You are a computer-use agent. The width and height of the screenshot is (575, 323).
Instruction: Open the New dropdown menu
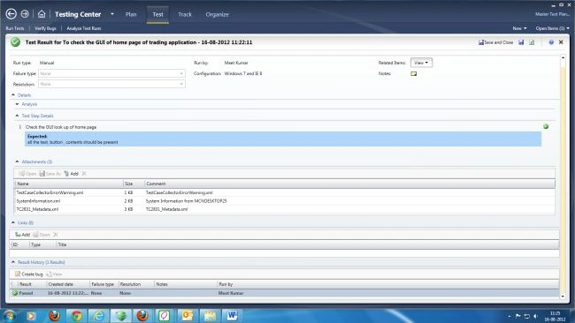[x=519, y=28]
